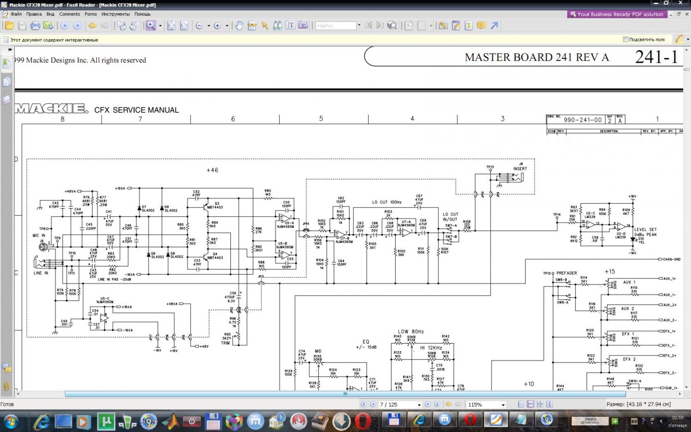This screenshot has height=432, width=691.
Task: Activate the Zoom In magnifier tool
Action: point(151,26)
